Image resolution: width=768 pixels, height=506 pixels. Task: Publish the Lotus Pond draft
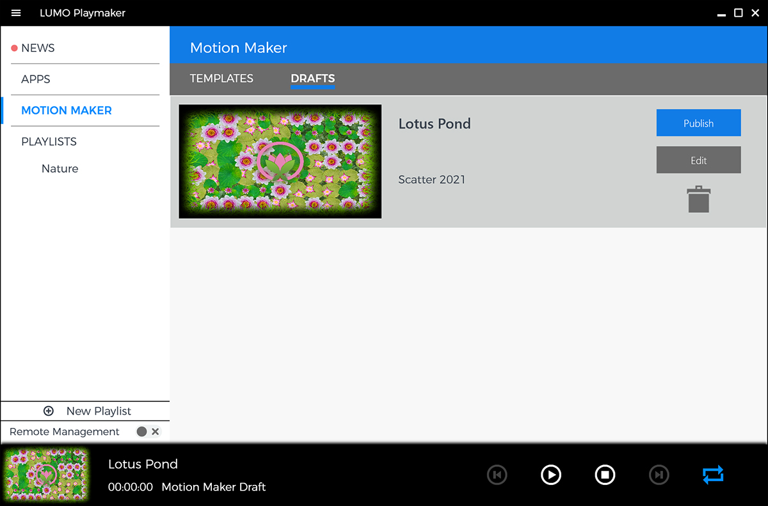click(x=698, y=123)
